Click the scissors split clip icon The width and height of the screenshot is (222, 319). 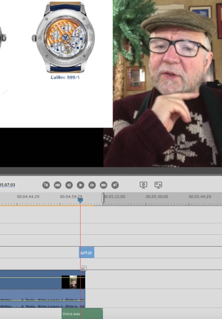click(x=83, y=269)
